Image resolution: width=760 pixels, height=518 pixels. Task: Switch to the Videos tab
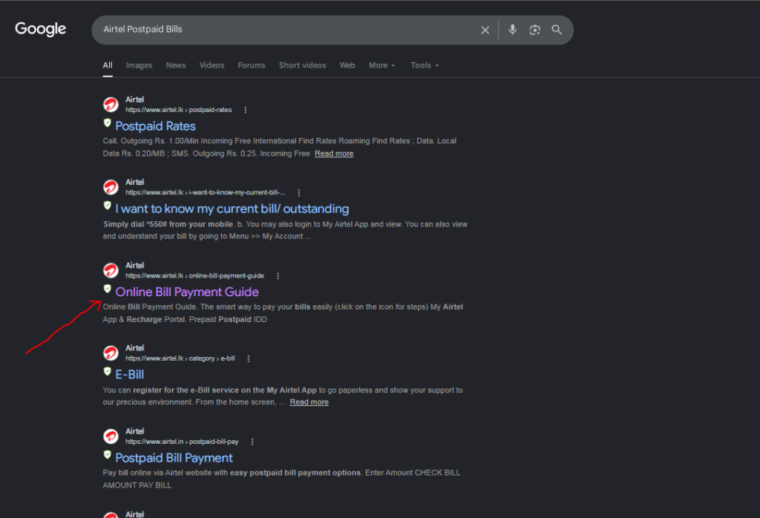212,65
